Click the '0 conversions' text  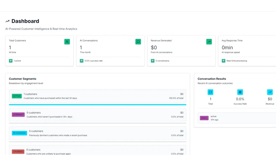tap(162, 61)
